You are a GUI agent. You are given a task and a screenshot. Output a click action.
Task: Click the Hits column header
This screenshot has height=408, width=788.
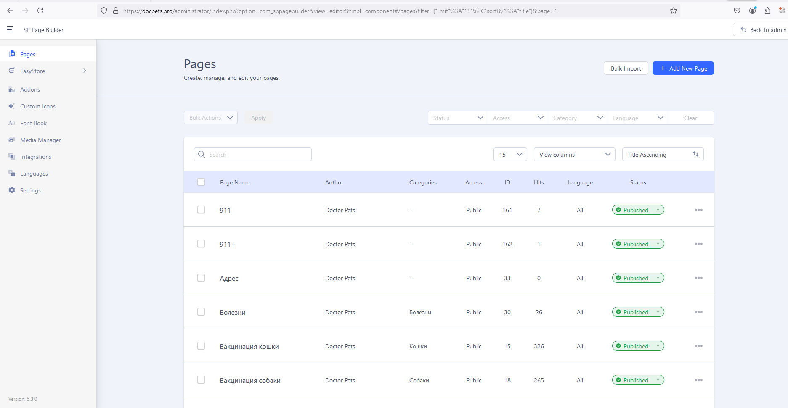(x=539, y=182)
